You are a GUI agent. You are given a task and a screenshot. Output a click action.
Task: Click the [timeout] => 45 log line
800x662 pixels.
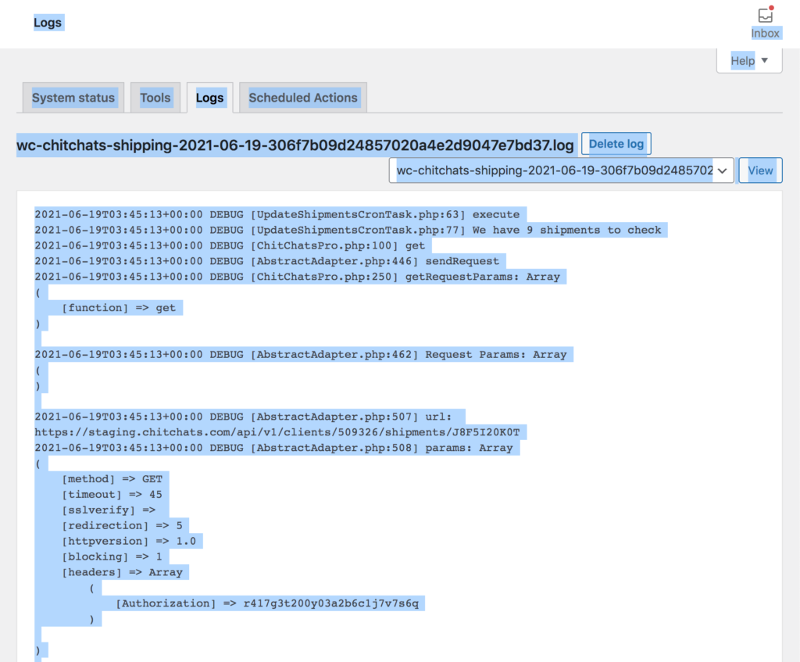click(x=112, y=495)
